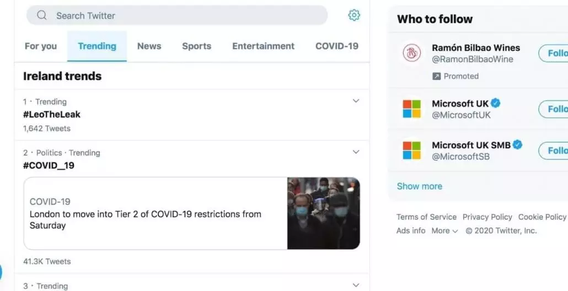Follow Microsoft UK
This screenshot has width=568, height=291.
pyautogui.click(x=553, y=109)
